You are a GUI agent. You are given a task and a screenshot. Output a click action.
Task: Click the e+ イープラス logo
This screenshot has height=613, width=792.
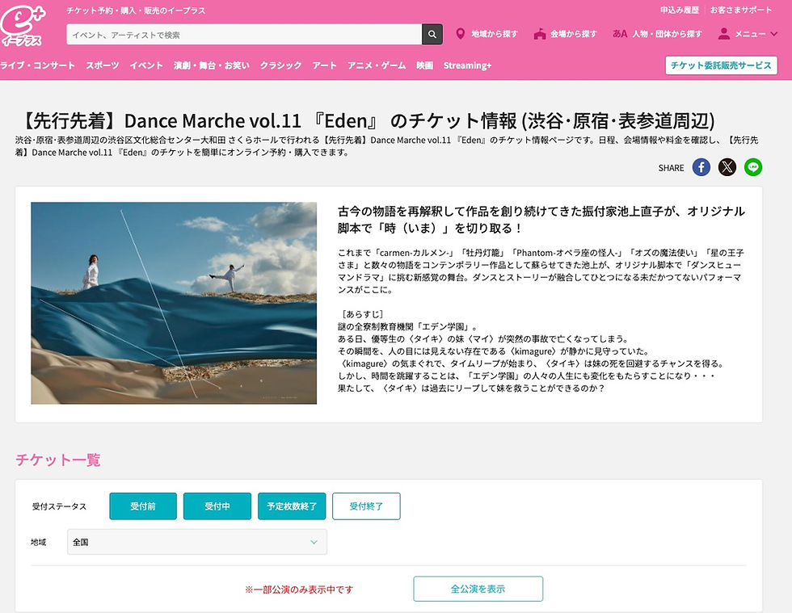(23, 25)
